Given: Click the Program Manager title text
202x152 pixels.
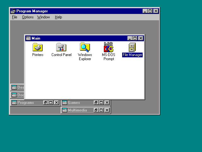Looking at the screenshot, I should tap(32, 11).
